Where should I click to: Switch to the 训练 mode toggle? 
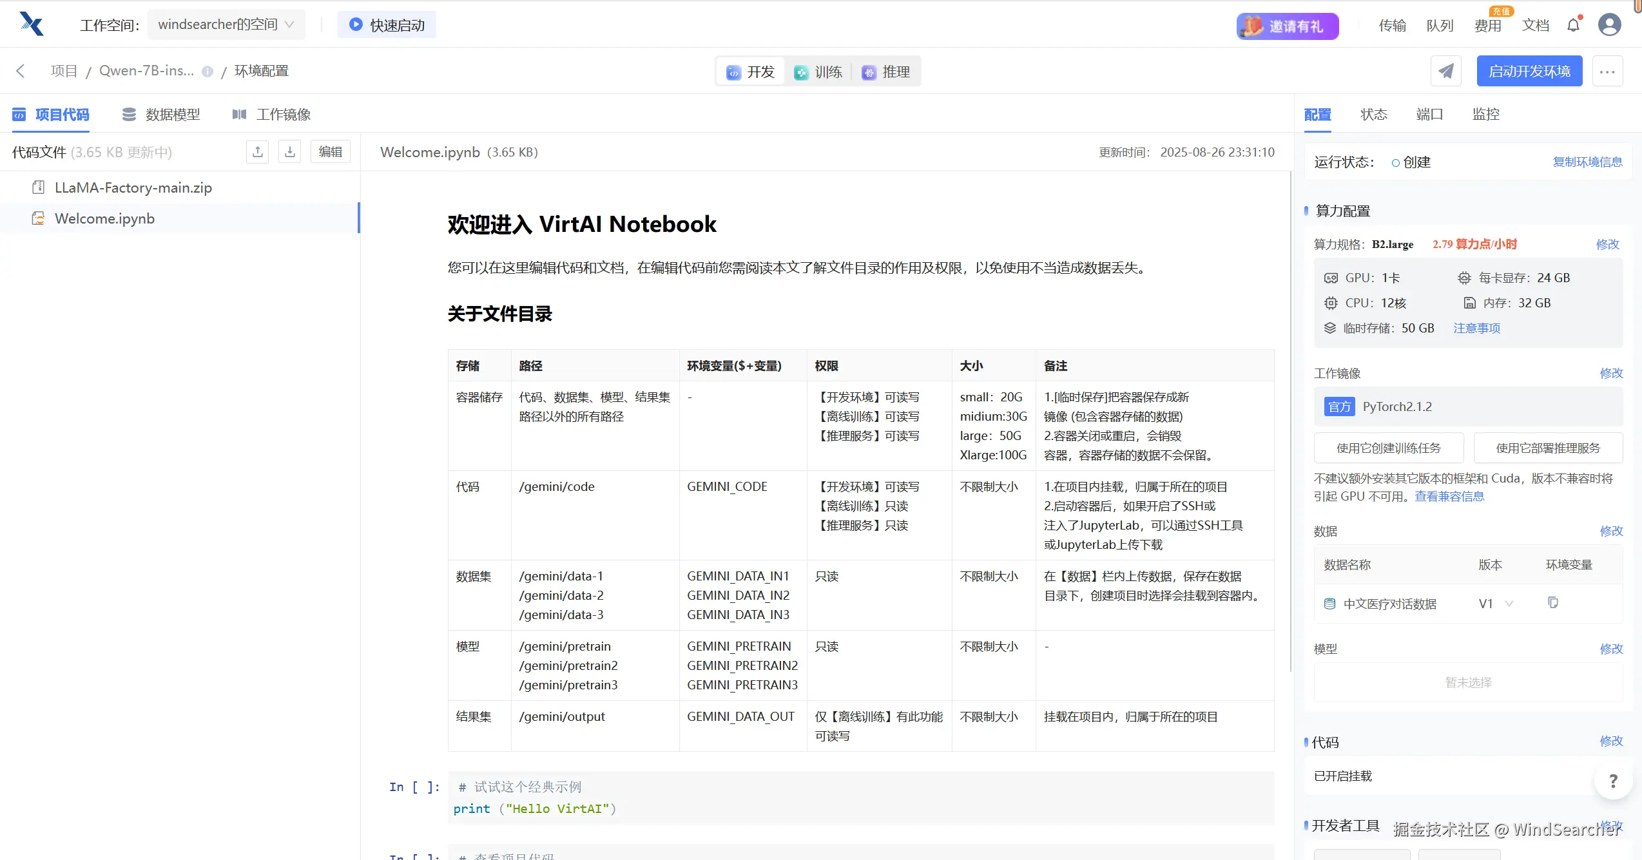[x=819, y=72]
